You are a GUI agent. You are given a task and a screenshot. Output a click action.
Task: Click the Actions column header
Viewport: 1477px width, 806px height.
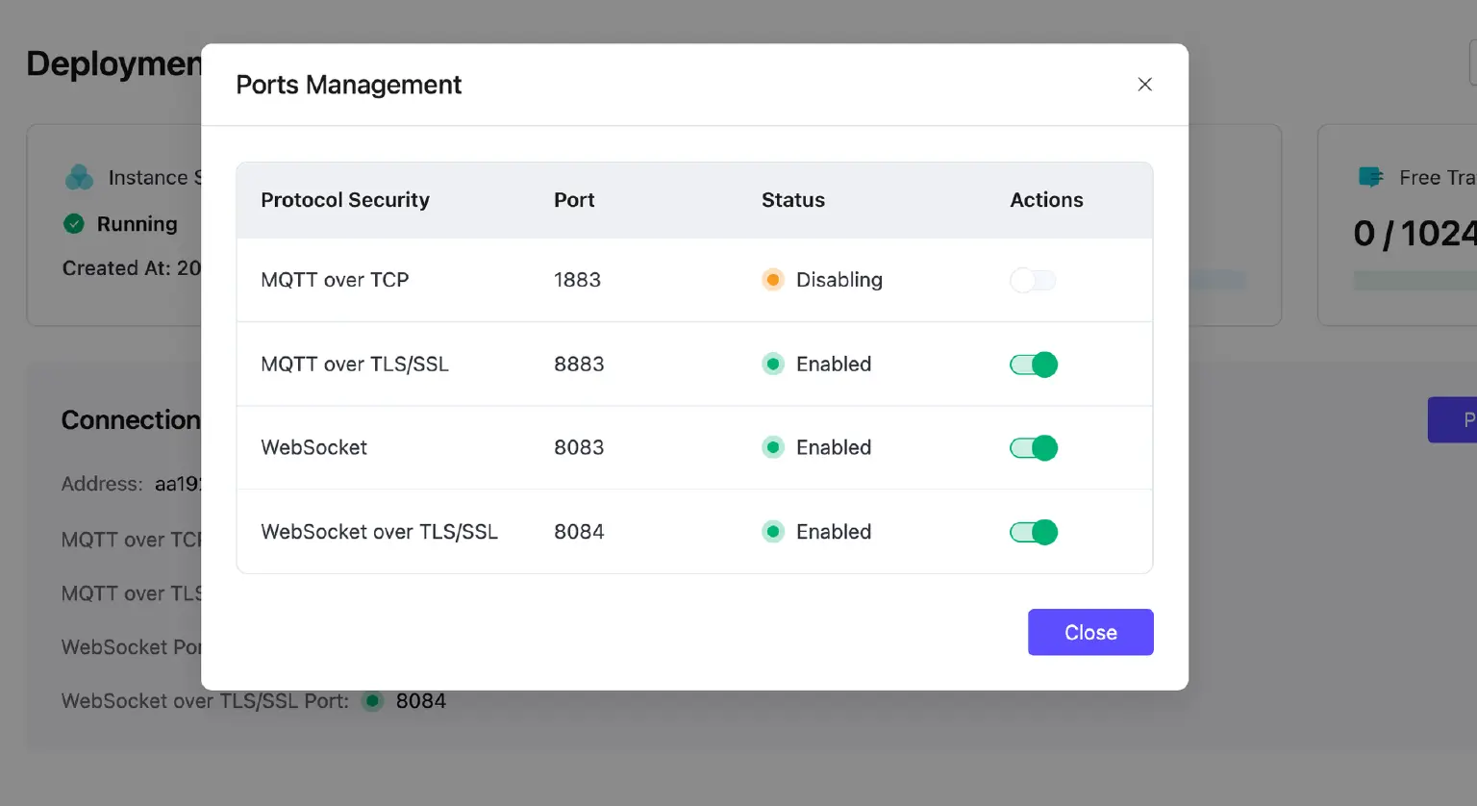[x=1046, y=200]
